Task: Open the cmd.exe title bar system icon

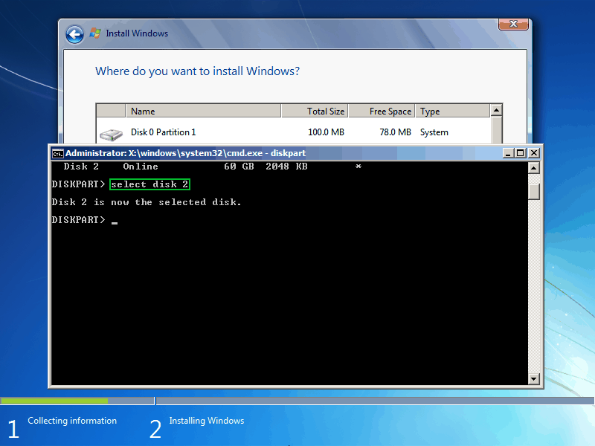Action: pos(58,153)
